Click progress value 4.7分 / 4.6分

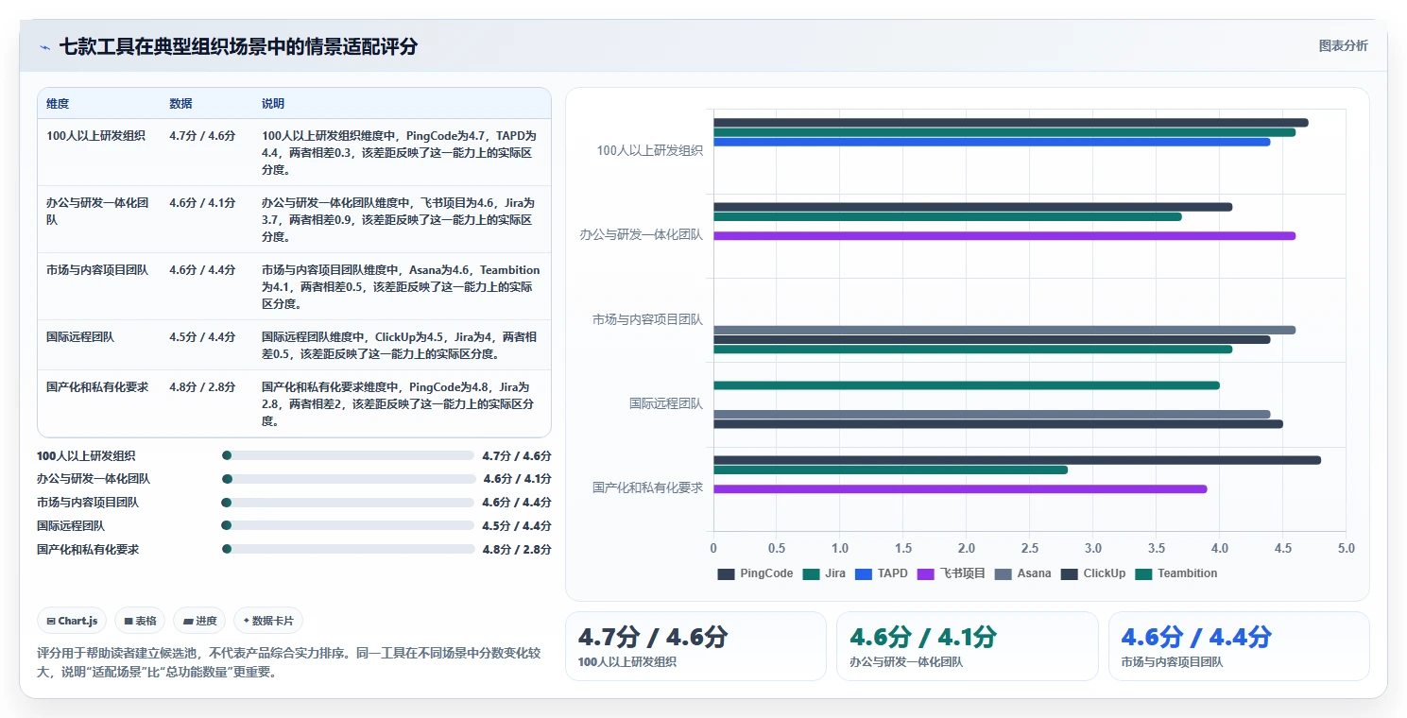(517, 455)
